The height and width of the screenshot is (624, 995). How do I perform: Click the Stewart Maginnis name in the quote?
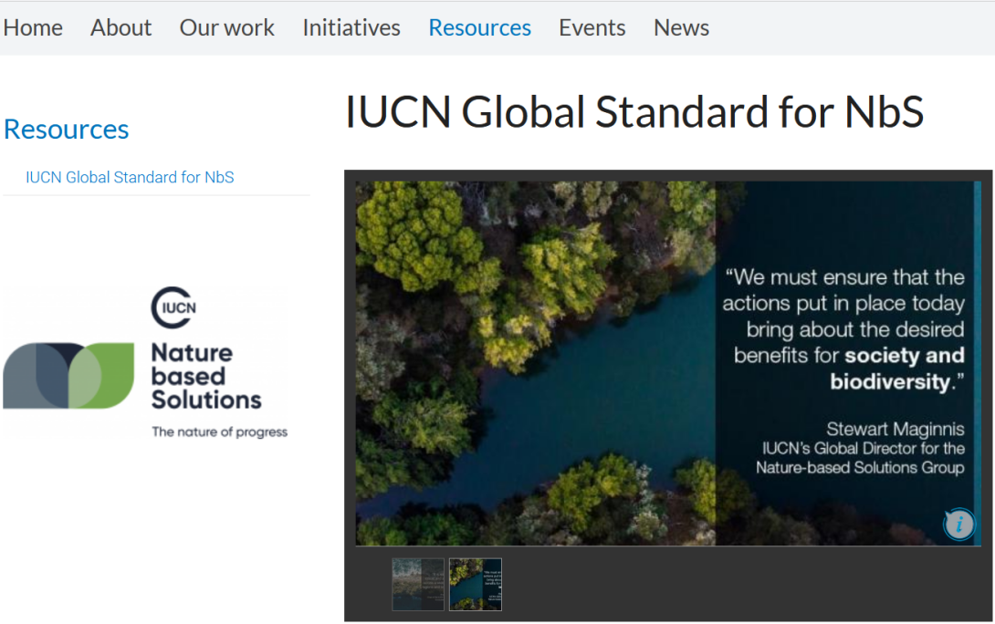pos(895,430)
